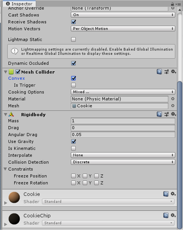Click the Rigidbody title
Image resolution: width=183 pixels, height=230 pixels.
(33, 114)
